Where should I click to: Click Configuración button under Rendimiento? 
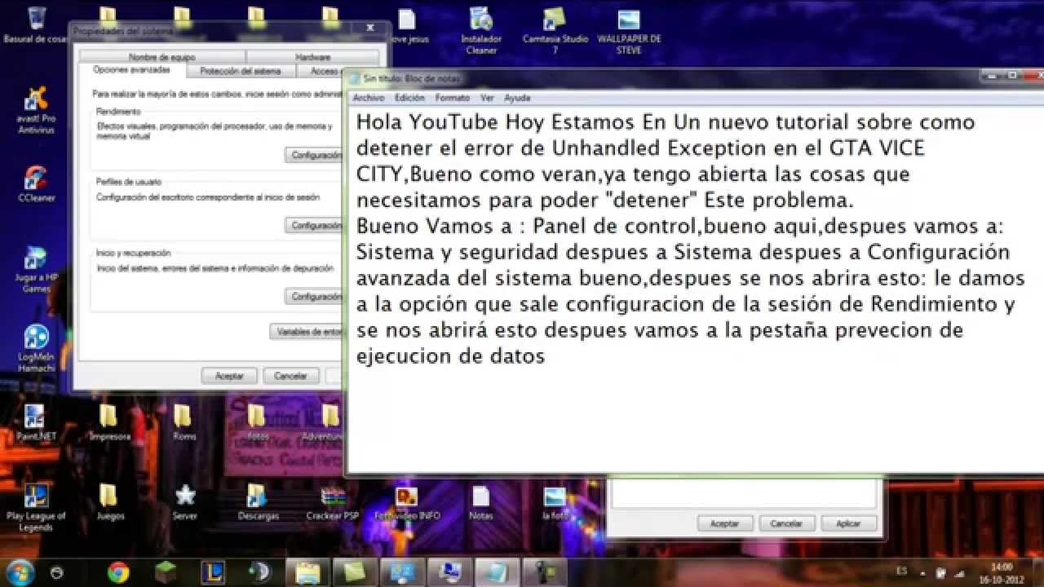click(x=315, y=155)
